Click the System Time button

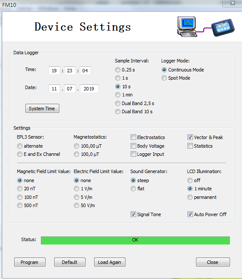(x=42, y=108)
